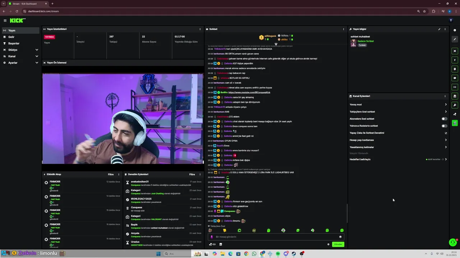The height and width of the screenshot is (258, 460).
Task: Click the Gönder send button
Action: 338,244
